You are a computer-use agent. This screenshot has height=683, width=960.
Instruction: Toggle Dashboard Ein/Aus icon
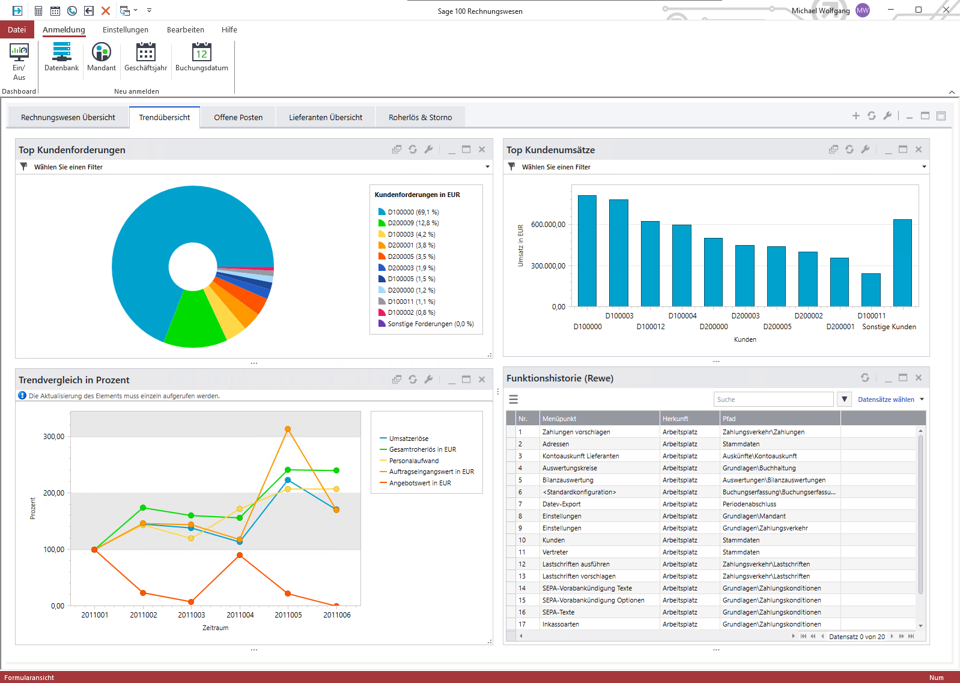19,53
